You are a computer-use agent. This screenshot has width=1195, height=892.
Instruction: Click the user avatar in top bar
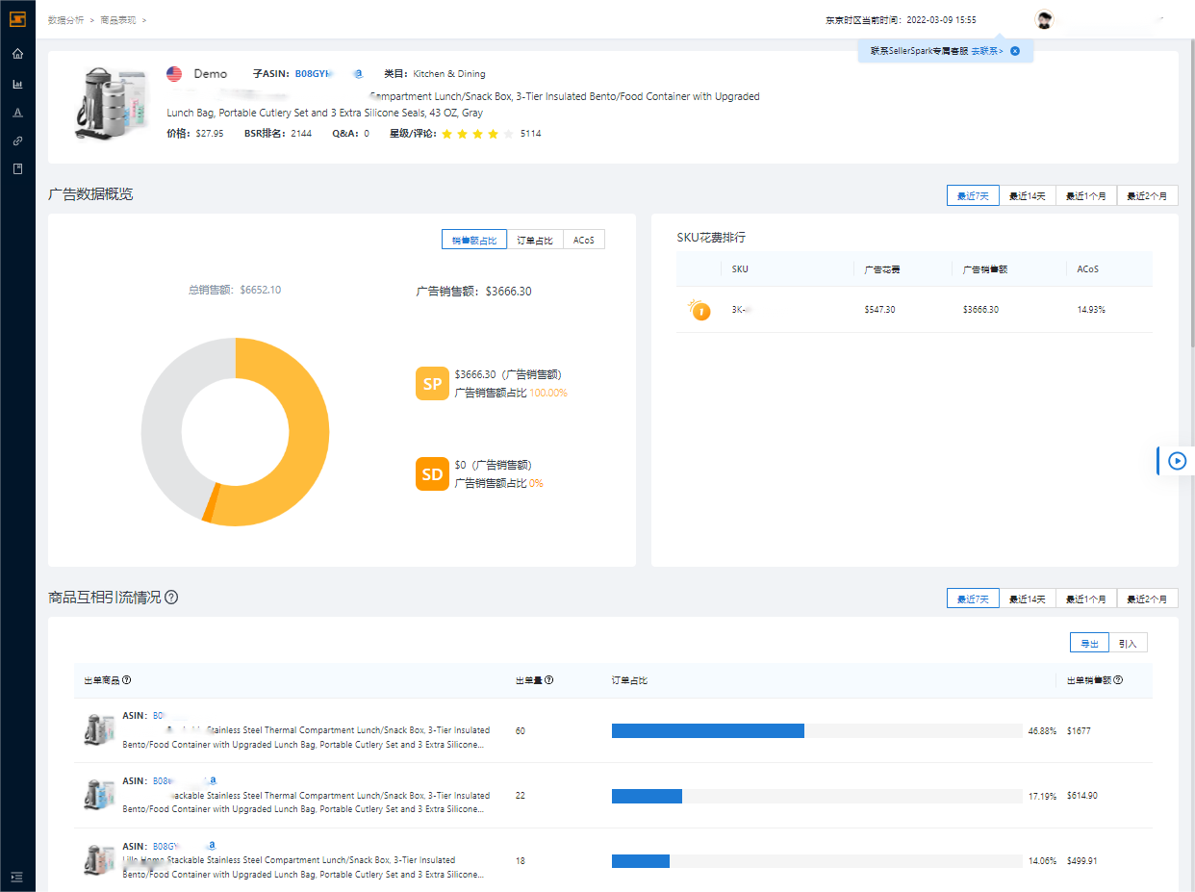click(1044, 19)
